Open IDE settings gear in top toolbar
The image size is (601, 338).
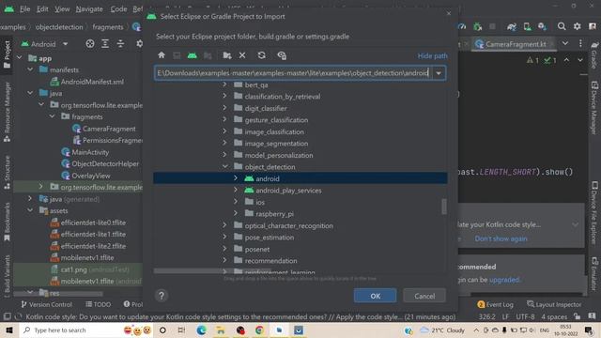point(578,26)
